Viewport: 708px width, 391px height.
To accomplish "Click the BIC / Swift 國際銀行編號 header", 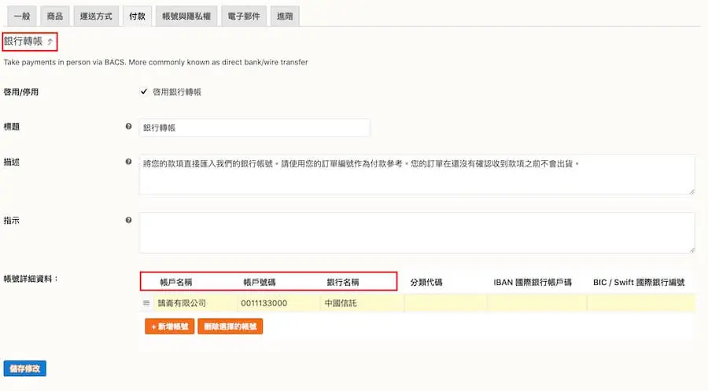I will (639, 283).
